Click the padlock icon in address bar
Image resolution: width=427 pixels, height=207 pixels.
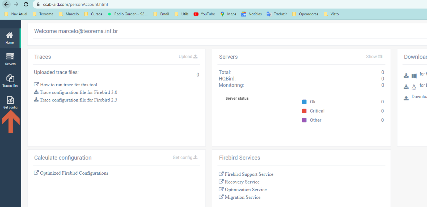pyautogui.click(x=38, y=4)
